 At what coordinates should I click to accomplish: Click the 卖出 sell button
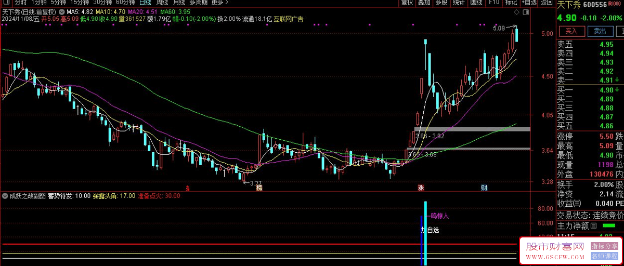point(600,31)
